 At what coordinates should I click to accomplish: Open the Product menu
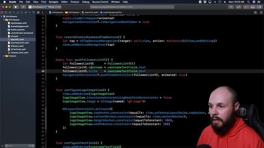(75, 2)
